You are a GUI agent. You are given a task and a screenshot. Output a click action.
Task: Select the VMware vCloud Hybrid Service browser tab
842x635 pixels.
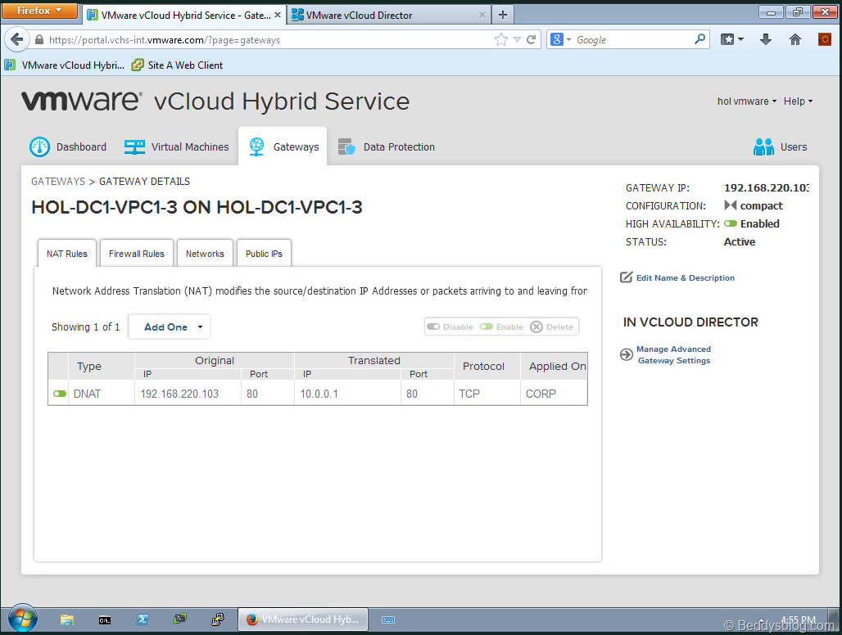point(184,15)
